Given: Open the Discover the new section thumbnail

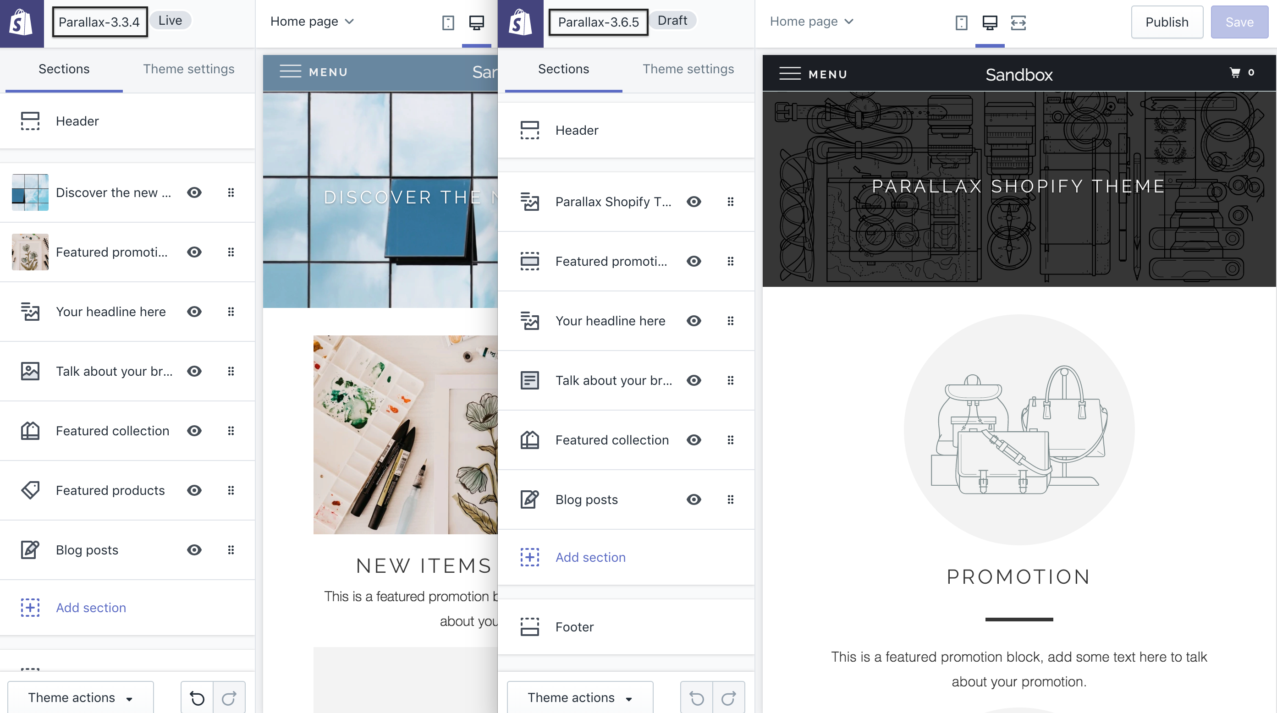Looking at the screenshot, I should point(30,192).
